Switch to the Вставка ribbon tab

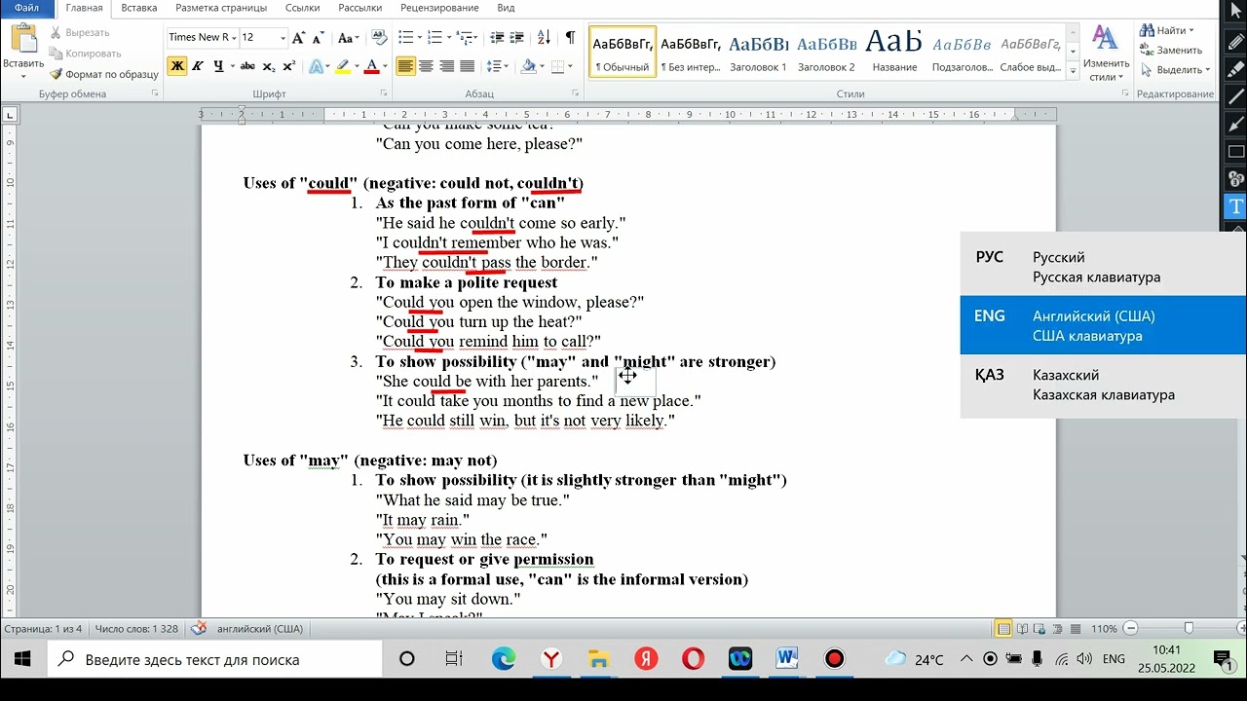pyautogui.click(x=139, y=8)
